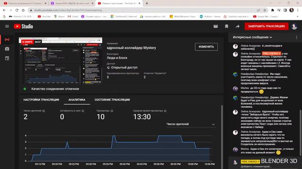Open chat options three-dot menu
Image resolution: width=302 pixels, height=169 pixels.
[x=296, y=37]
